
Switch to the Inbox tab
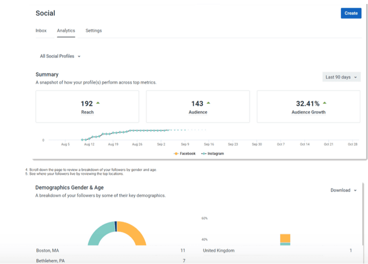(41, 30)
